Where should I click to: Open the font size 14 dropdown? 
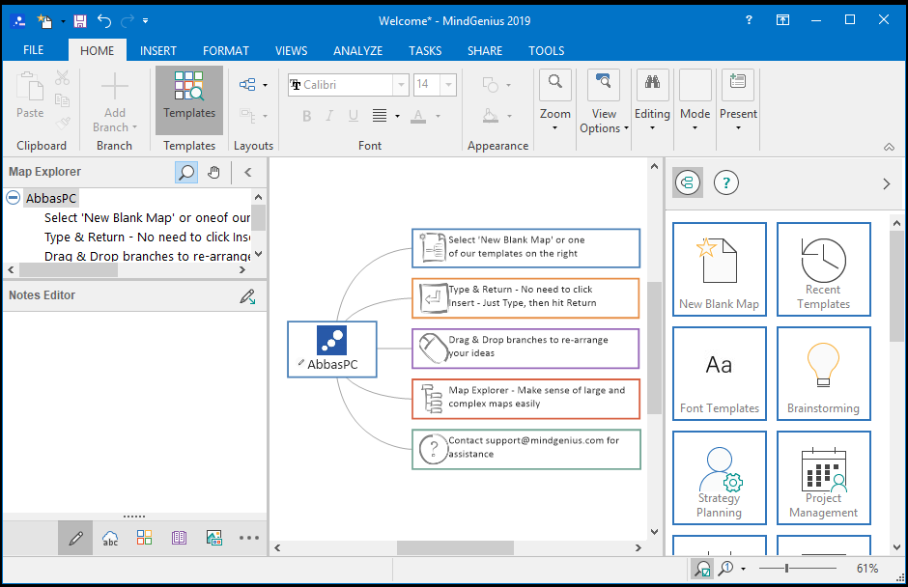448,85
